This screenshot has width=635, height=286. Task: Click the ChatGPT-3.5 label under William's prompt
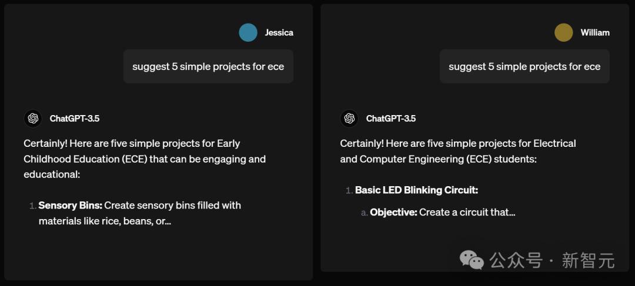tap(391, 119)
